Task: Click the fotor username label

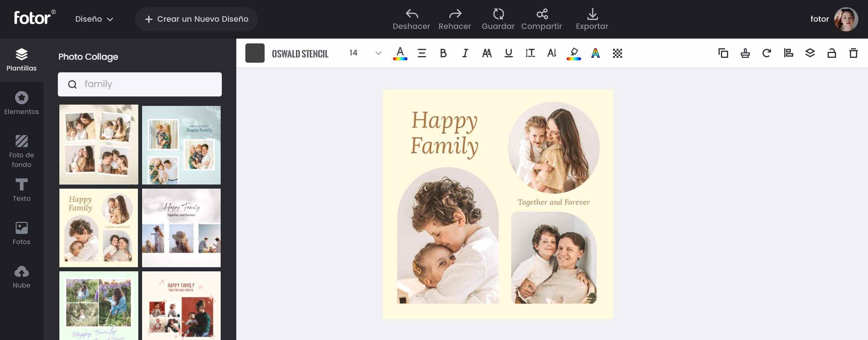Action: (x=819, y=19)
